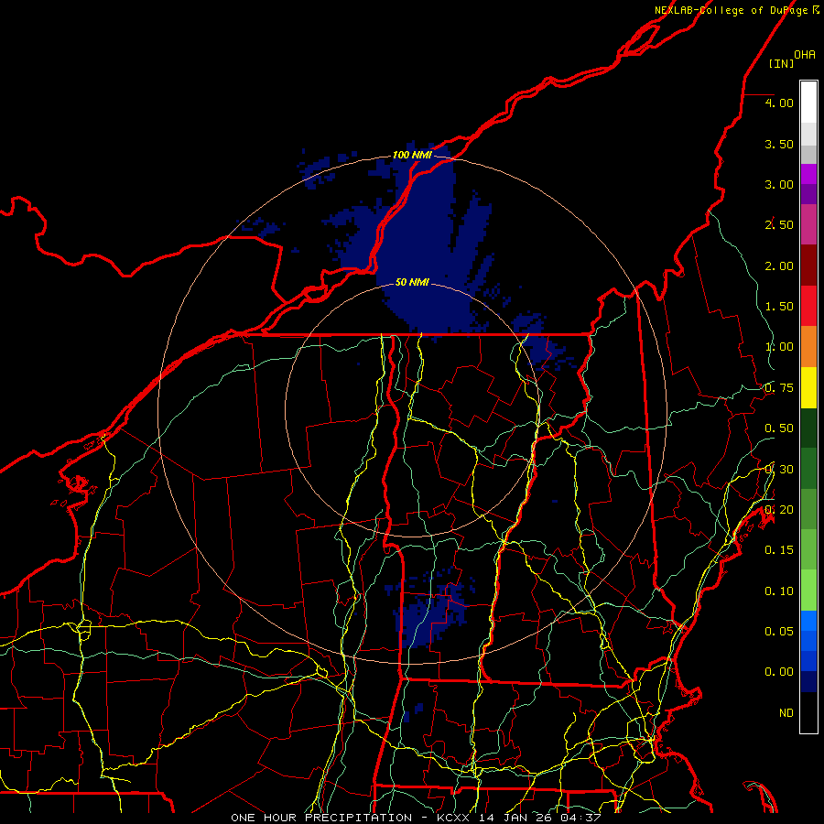Image resolution: width=824 pixels, height=824 pixels.
Task: Select the dark red color bar segment
Action: tap(808, 266)
